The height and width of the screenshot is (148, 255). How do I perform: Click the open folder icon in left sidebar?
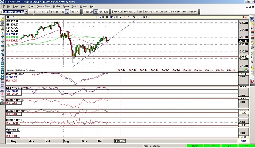click(x=2, y=19)
